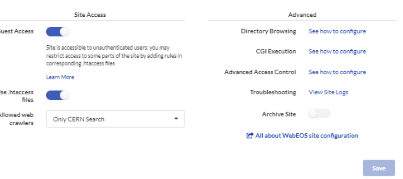
Task: Open See how to configure for Advanced Access Control
Action: 337,72
